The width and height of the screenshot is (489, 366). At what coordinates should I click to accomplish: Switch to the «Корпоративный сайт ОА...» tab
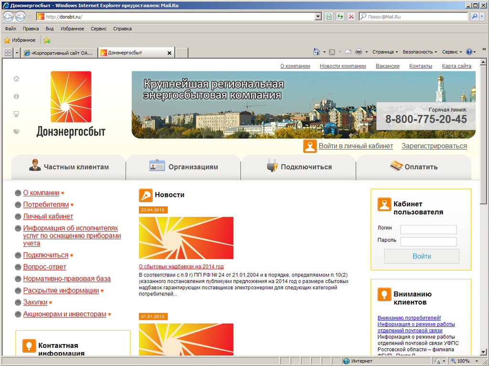59,53
